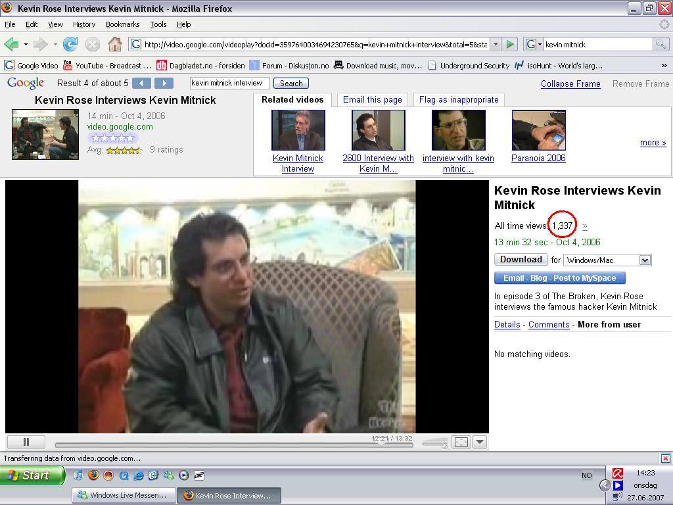This screenshot has height=505, width=673.
Task: Launch iTunes from the quick launch bar
Action: tap(78, 475)
